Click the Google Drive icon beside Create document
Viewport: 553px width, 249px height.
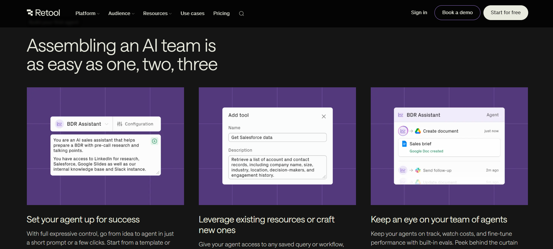click(418, 131)
